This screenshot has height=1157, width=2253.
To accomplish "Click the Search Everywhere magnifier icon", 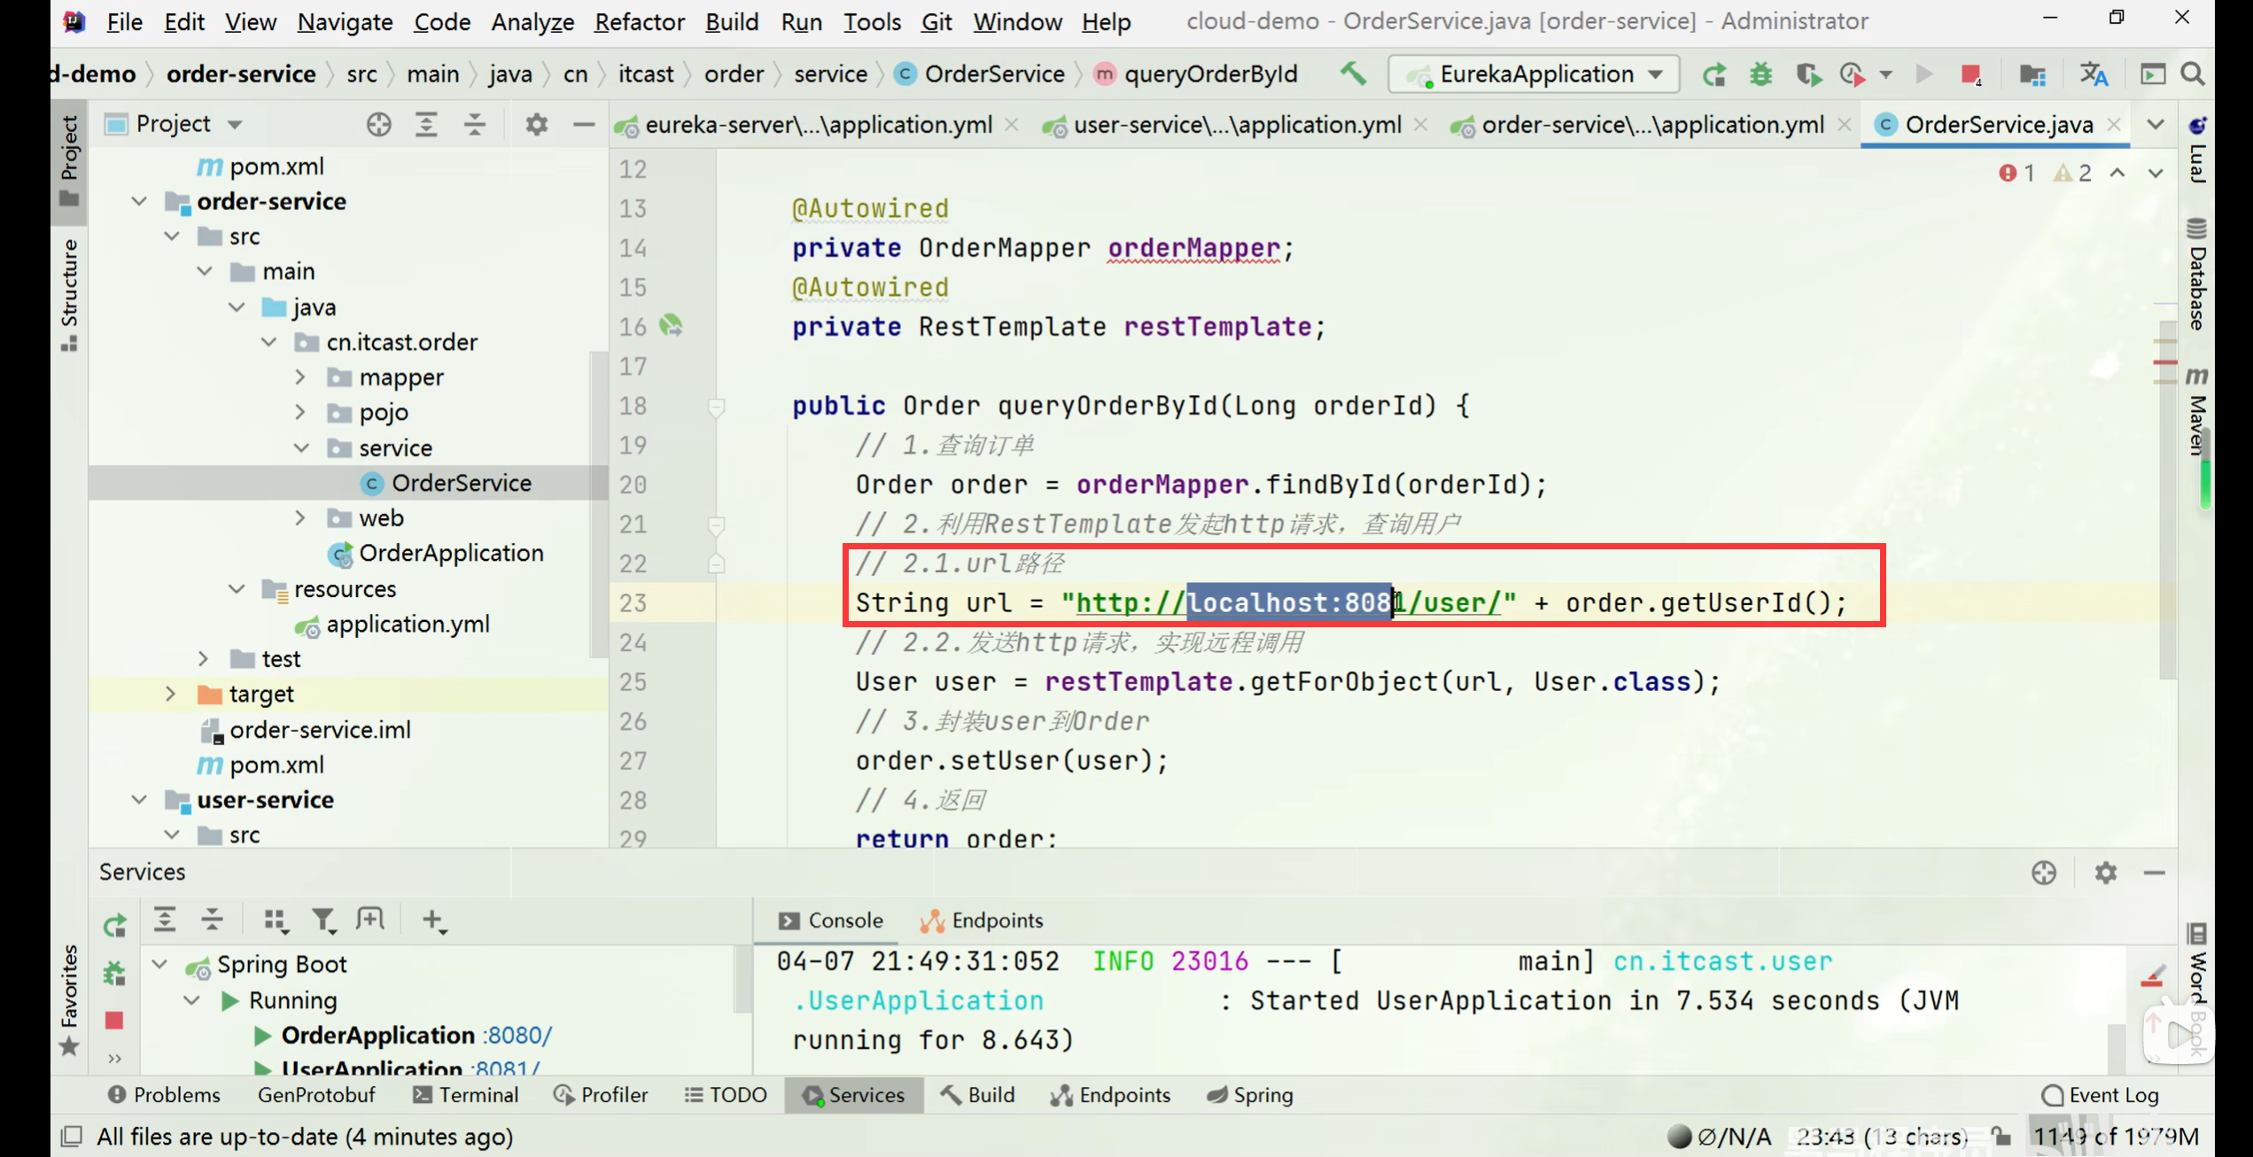I will [x=2194, y=74].
